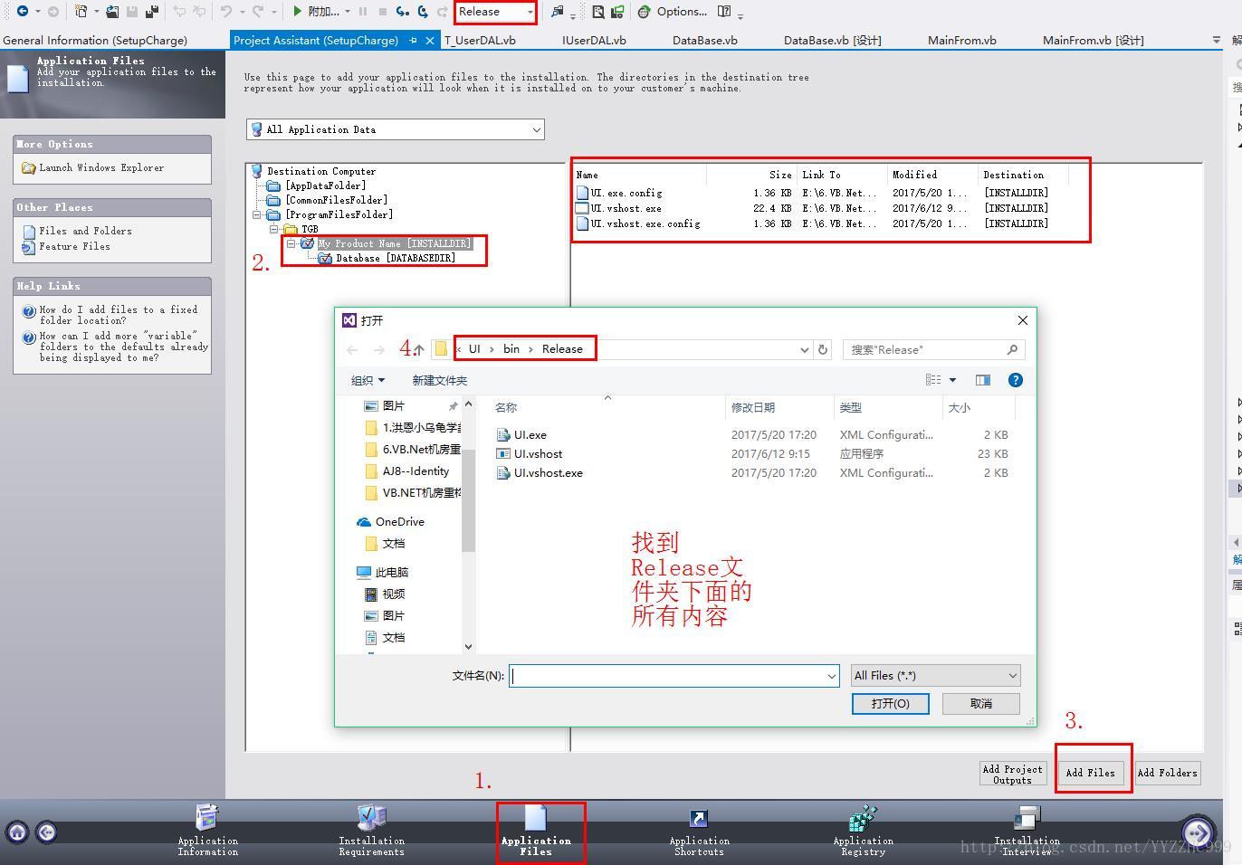
Task: Click the Step Over debug icon
Action: [423, 11]
